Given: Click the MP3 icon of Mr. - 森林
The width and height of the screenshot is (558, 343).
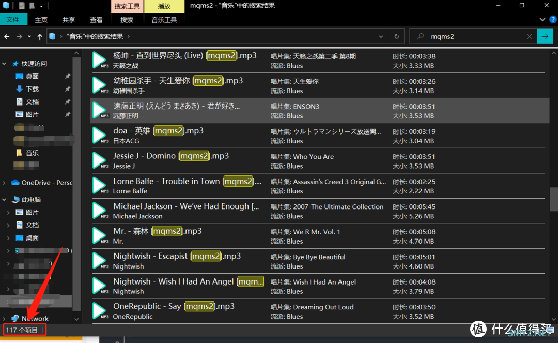Looking at the screenshot, I should click(x=100, y=236).
